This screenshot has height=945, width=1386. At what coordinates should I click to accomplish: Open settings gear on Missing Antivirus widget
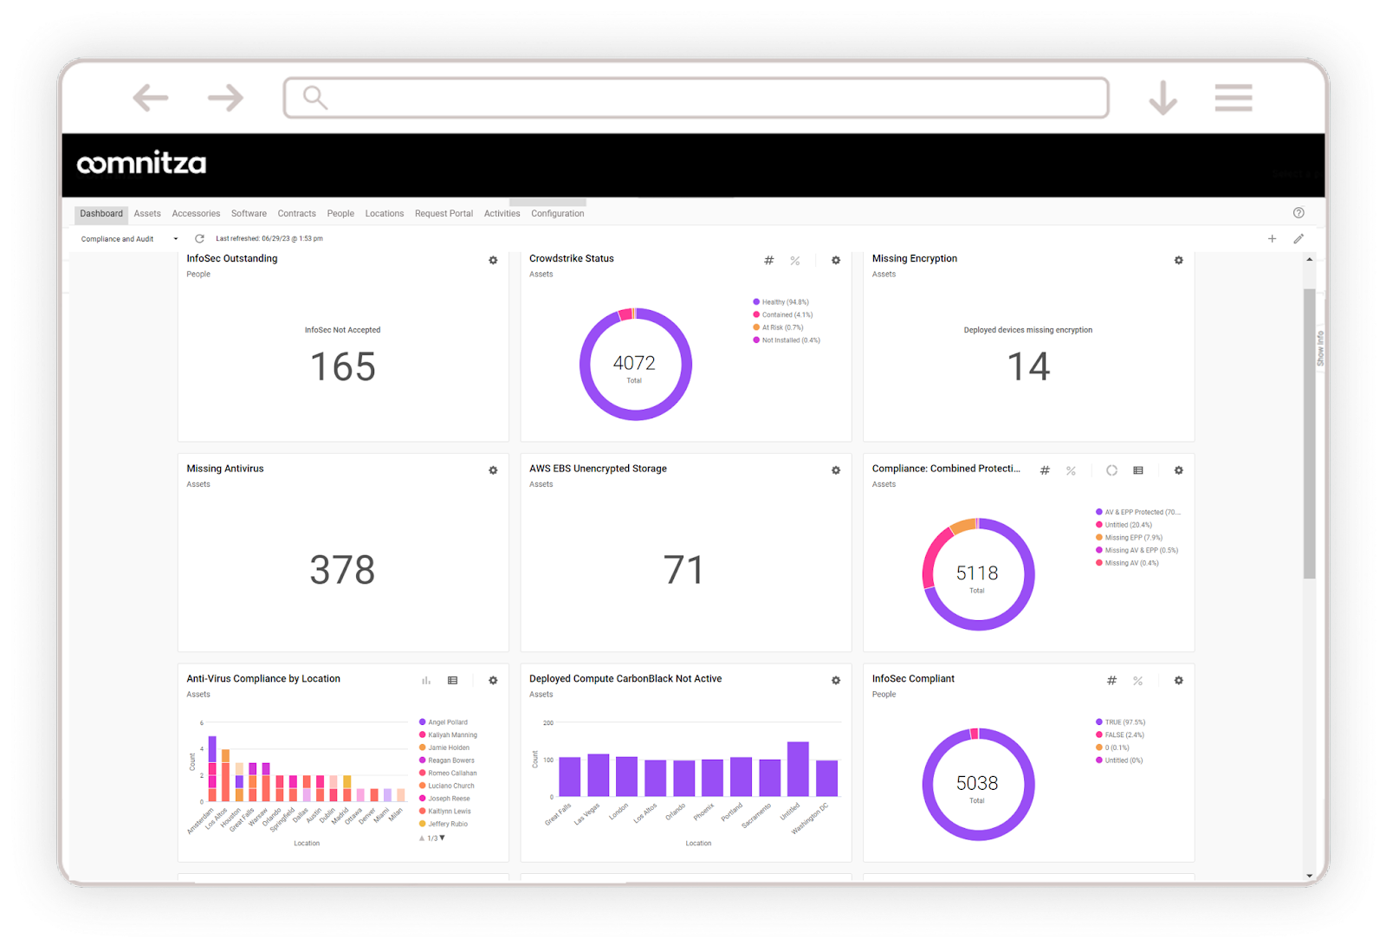coord(493,470)
